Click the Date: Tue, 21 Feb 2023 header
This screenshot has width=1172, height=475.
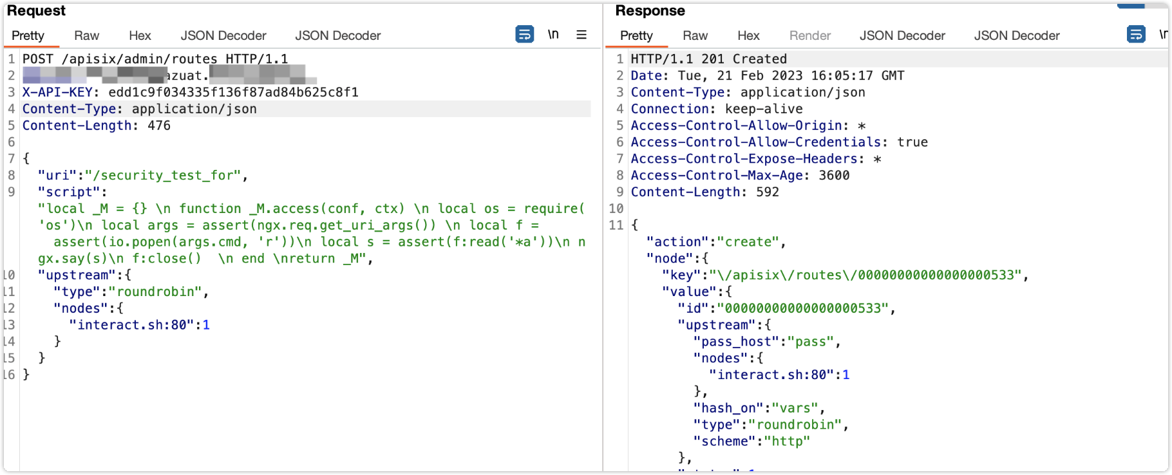768,76
